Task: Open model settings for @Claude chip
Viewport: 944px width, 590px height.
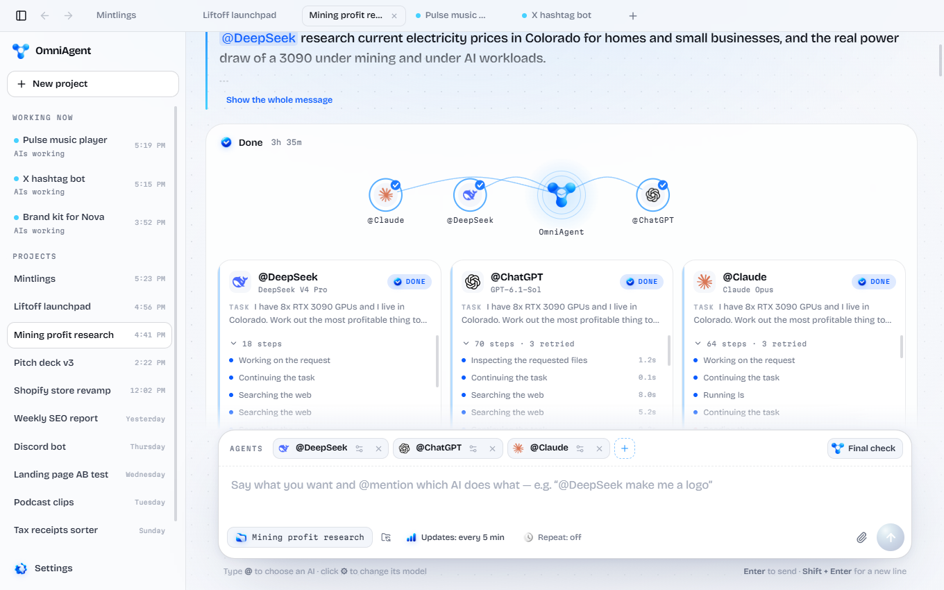Action: [x=580, y=448]
